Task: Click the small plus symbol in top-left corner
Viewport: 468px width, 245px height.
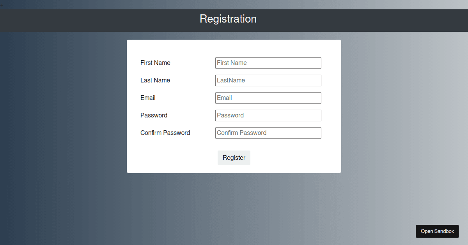Action: point(2,5)
